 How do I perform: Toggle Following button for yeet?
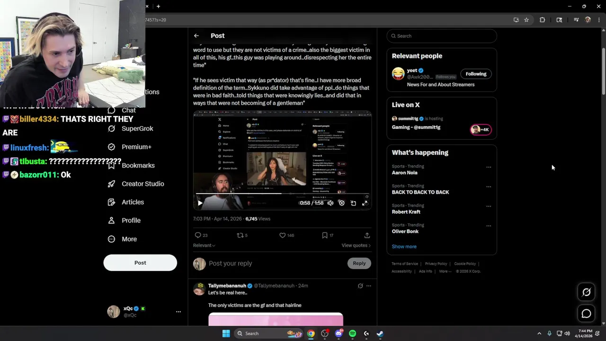coord(476,74)
